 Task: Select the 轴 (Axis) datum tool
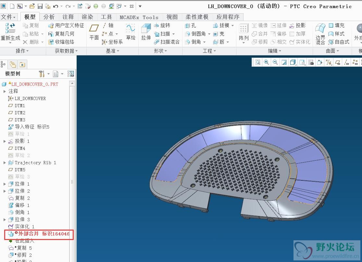(108, 25)
